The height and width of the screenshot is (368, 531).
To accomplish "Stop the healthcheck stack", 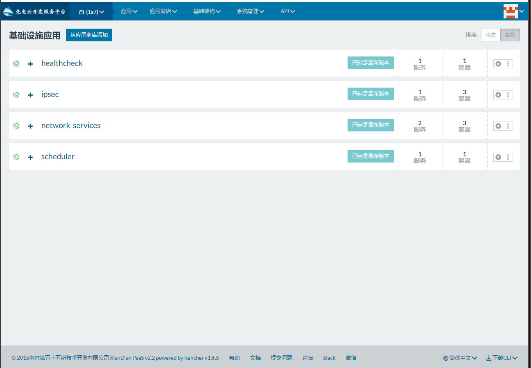I will pos(498,63).
